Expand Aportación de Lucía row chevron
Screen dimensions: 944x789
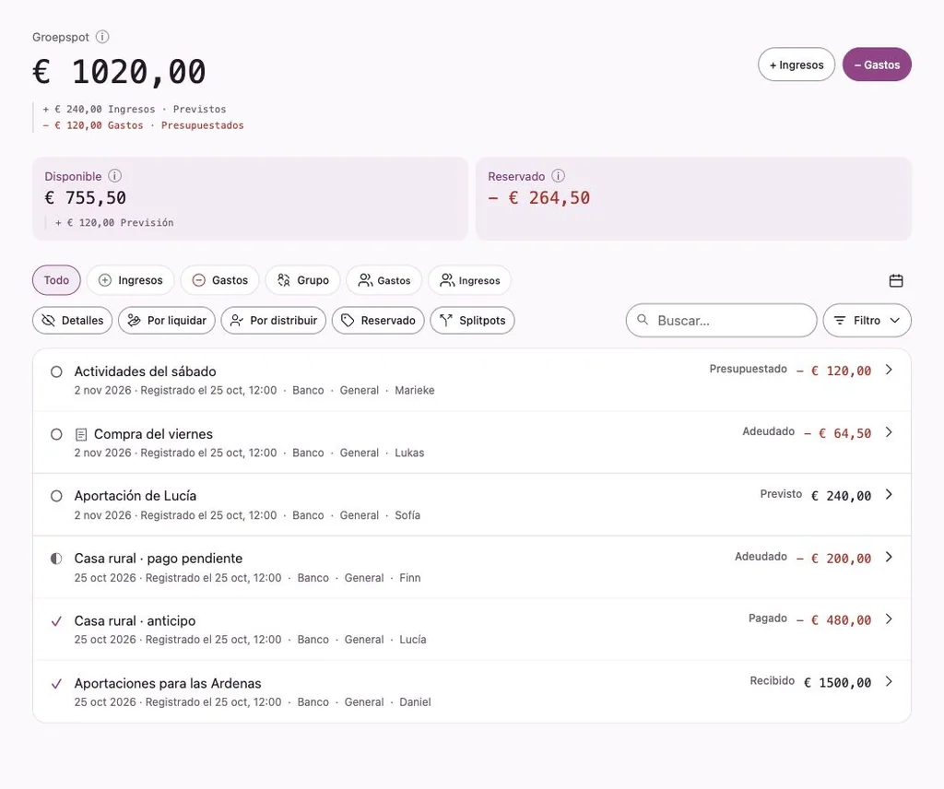[x=889, y=494]
